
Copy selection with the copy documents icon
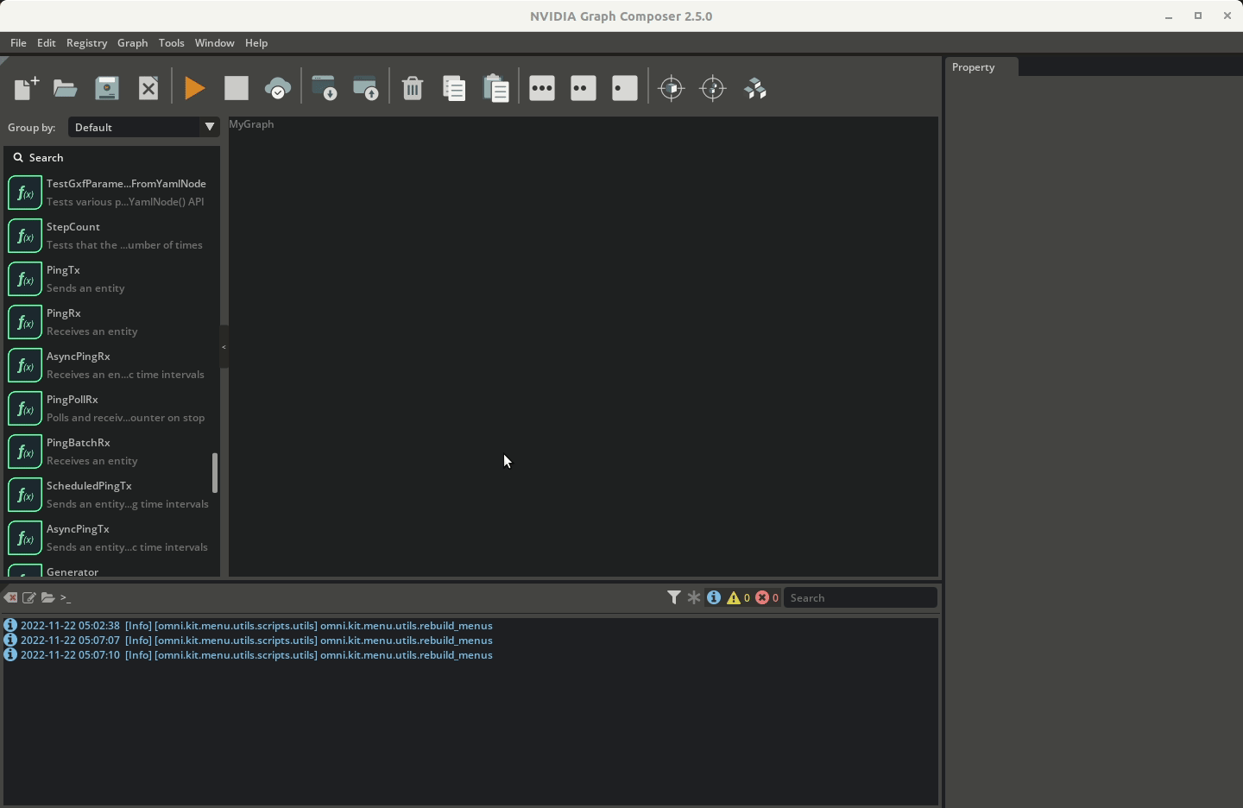[x=454, y=88]
